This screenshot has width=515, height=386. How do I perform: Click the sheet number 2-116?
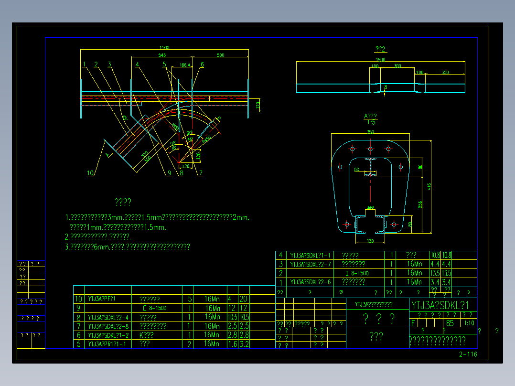pyautogui.click(x=468, y=354)
